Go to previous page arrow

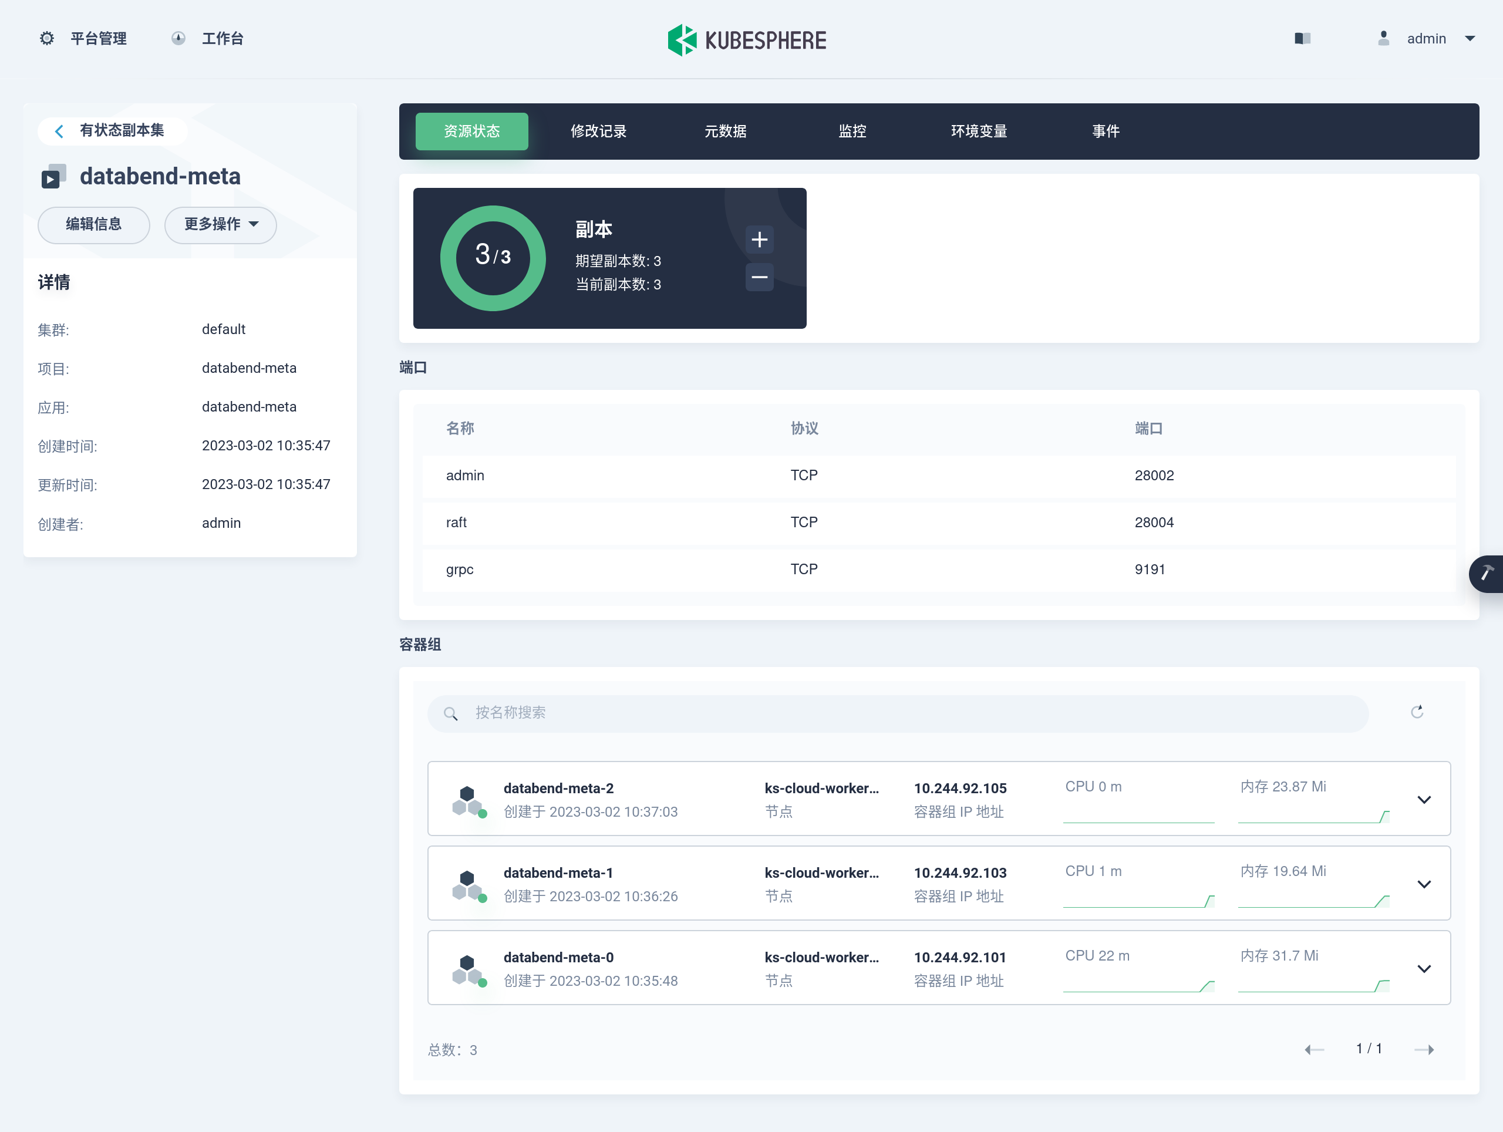[x=1314, y=1050]
